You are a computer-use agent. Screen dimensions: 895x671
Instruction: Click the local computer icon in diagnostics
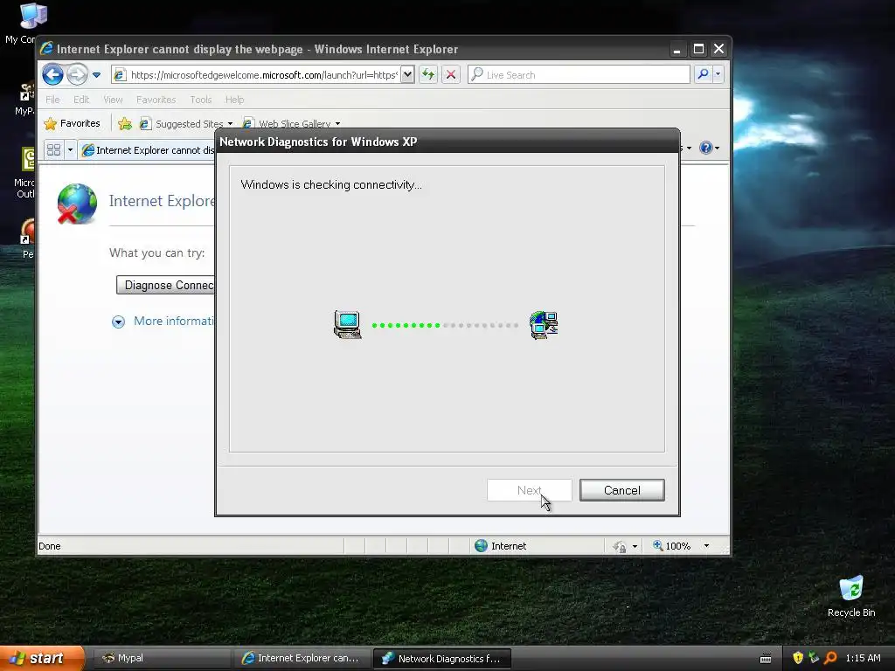(348, 325)
